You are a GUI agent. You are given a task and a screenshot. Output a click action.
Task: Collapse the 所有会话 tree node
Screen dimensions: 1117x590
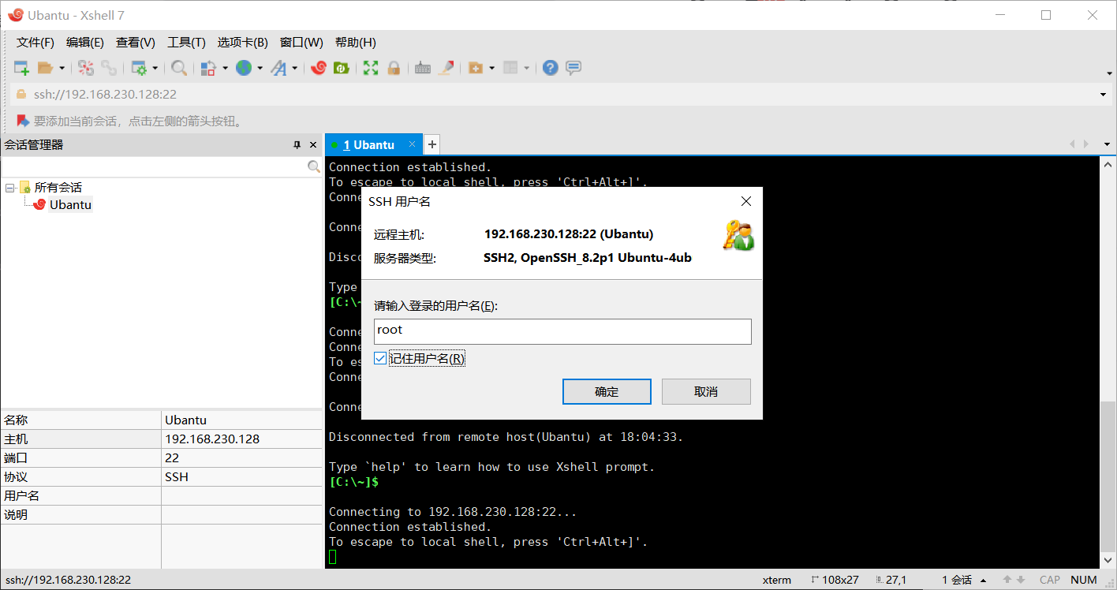[10, 188]
